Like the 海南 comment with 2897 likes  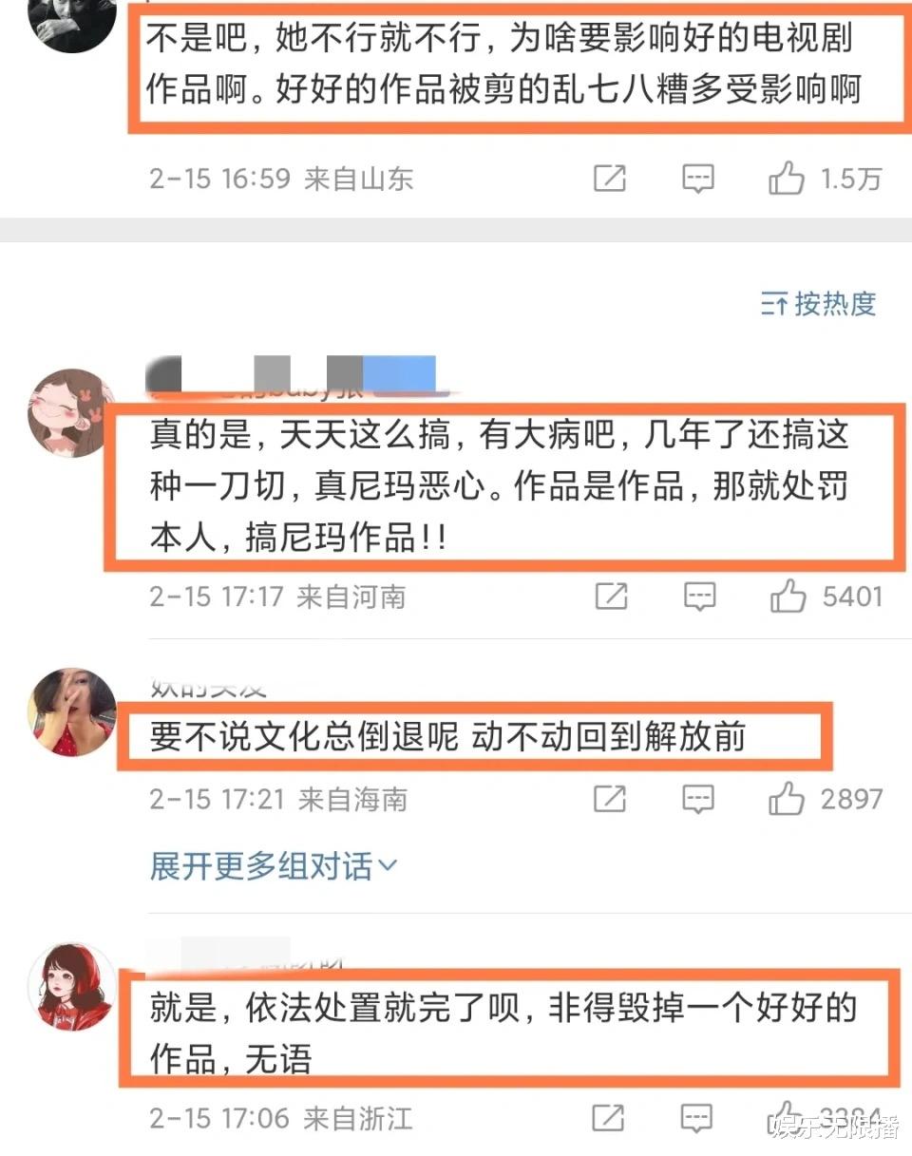787,800
